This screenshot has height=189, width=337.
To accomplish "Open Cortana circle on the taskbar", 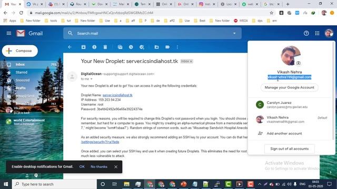I will click(103, 184).
